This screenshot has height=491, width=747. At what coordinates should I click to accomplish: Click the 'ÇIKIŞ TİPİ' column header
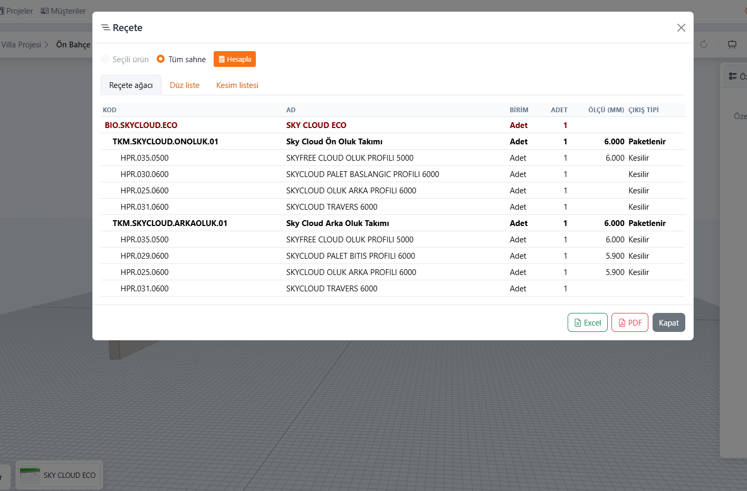click(x=644, y=110)
